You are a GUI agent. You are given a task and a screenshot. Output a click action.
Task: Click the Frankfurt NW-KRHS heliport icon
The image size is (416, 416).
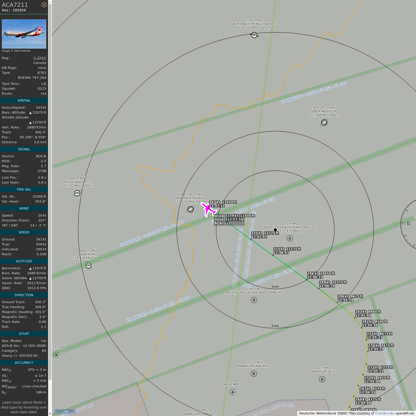(254, 374)
